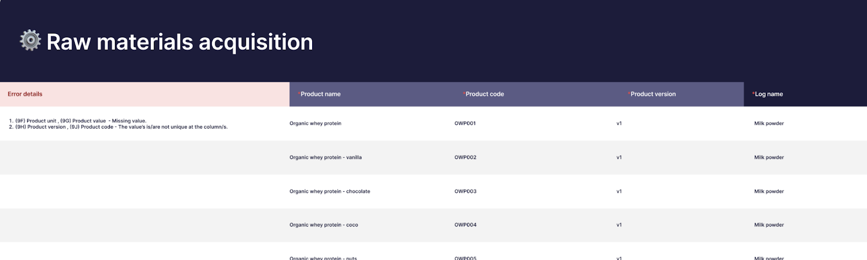This screenshot has height=260, width=867.
Task: Select version v1 in the OWP001 row
Action: [619, 123]
